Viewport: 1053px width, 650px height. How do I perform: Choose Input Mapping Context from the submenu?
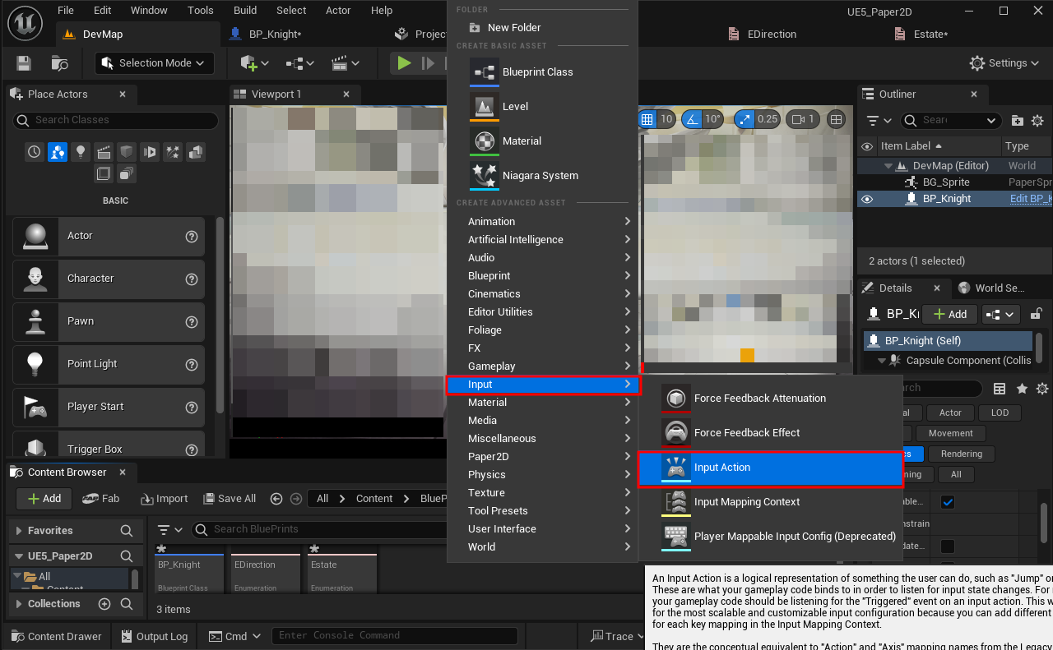[x=771, y=502]
